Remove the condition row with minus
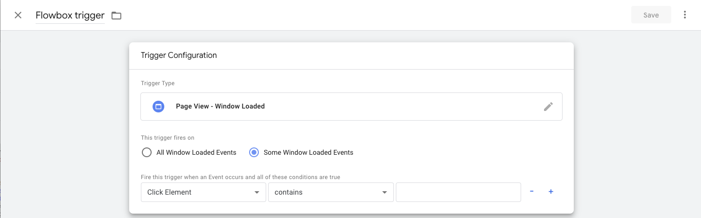701x218 pixels. 531,192
